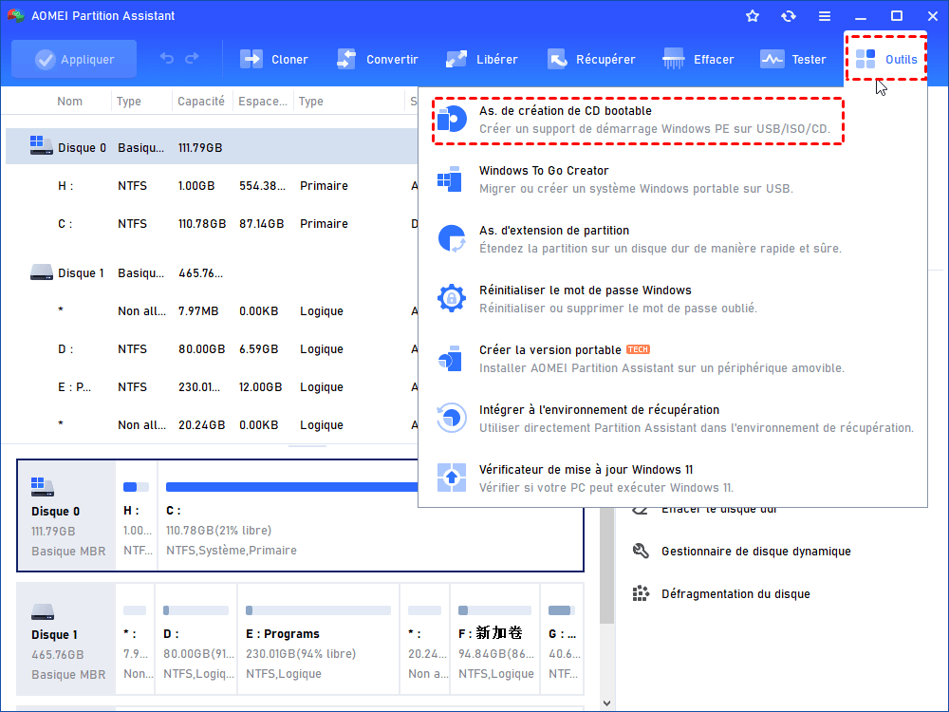Select partition D: row in list
949x712 pixels.
(212, 349)
